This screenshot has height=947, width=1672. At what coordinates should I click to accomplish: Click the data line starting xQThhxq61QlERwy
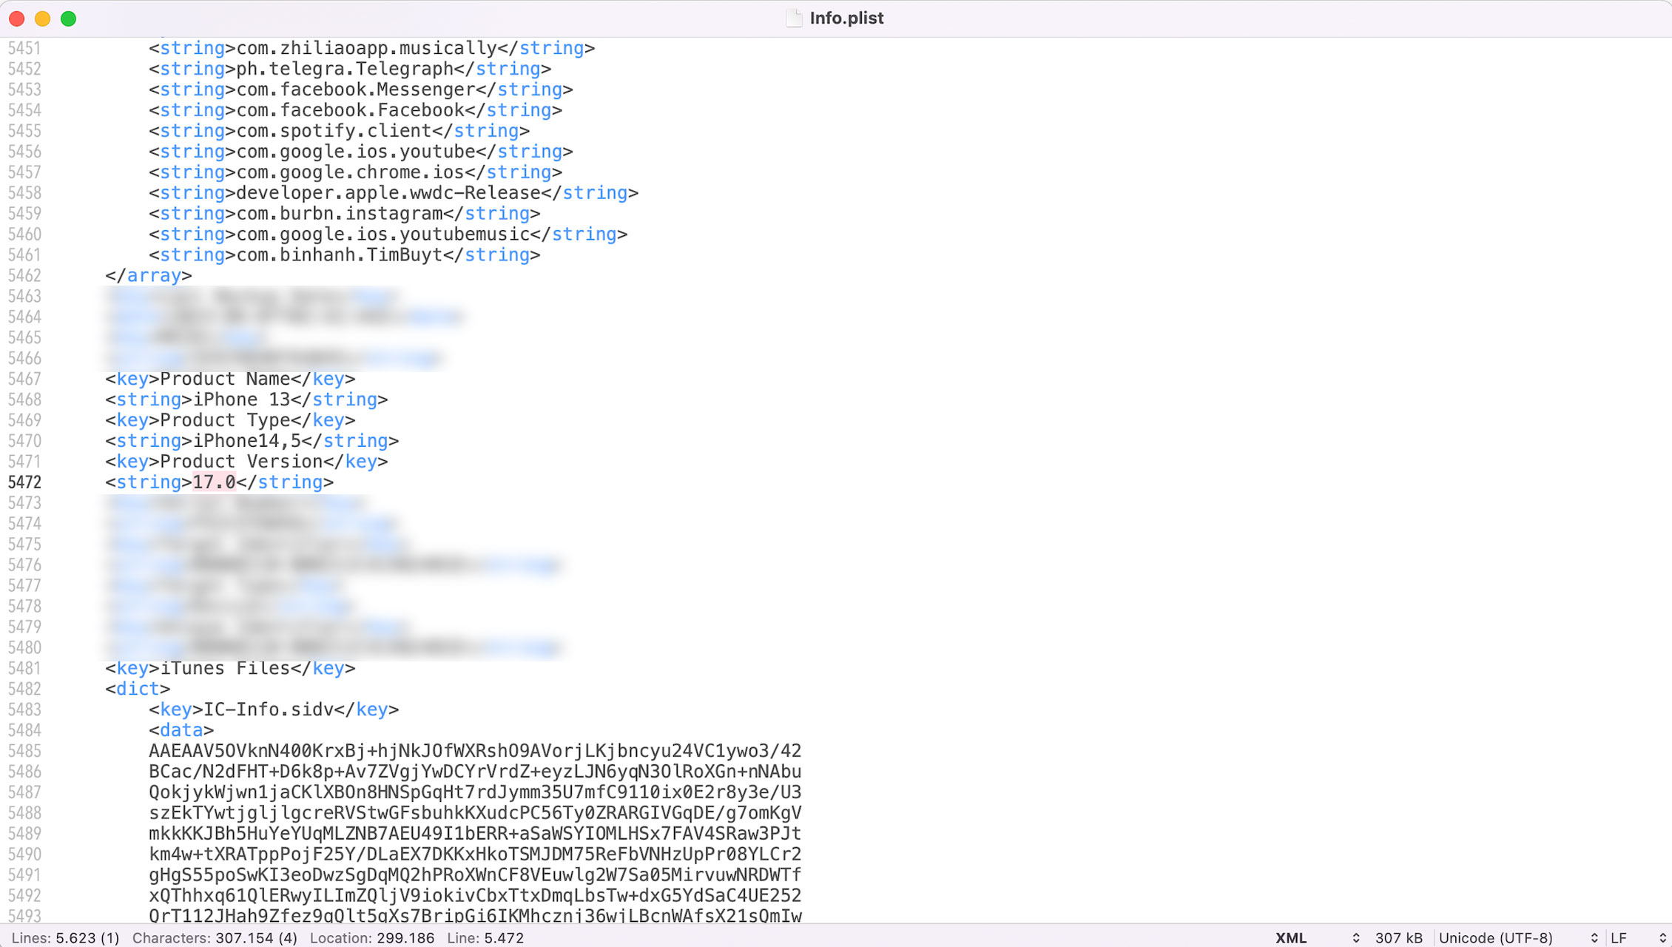[475, 896]
